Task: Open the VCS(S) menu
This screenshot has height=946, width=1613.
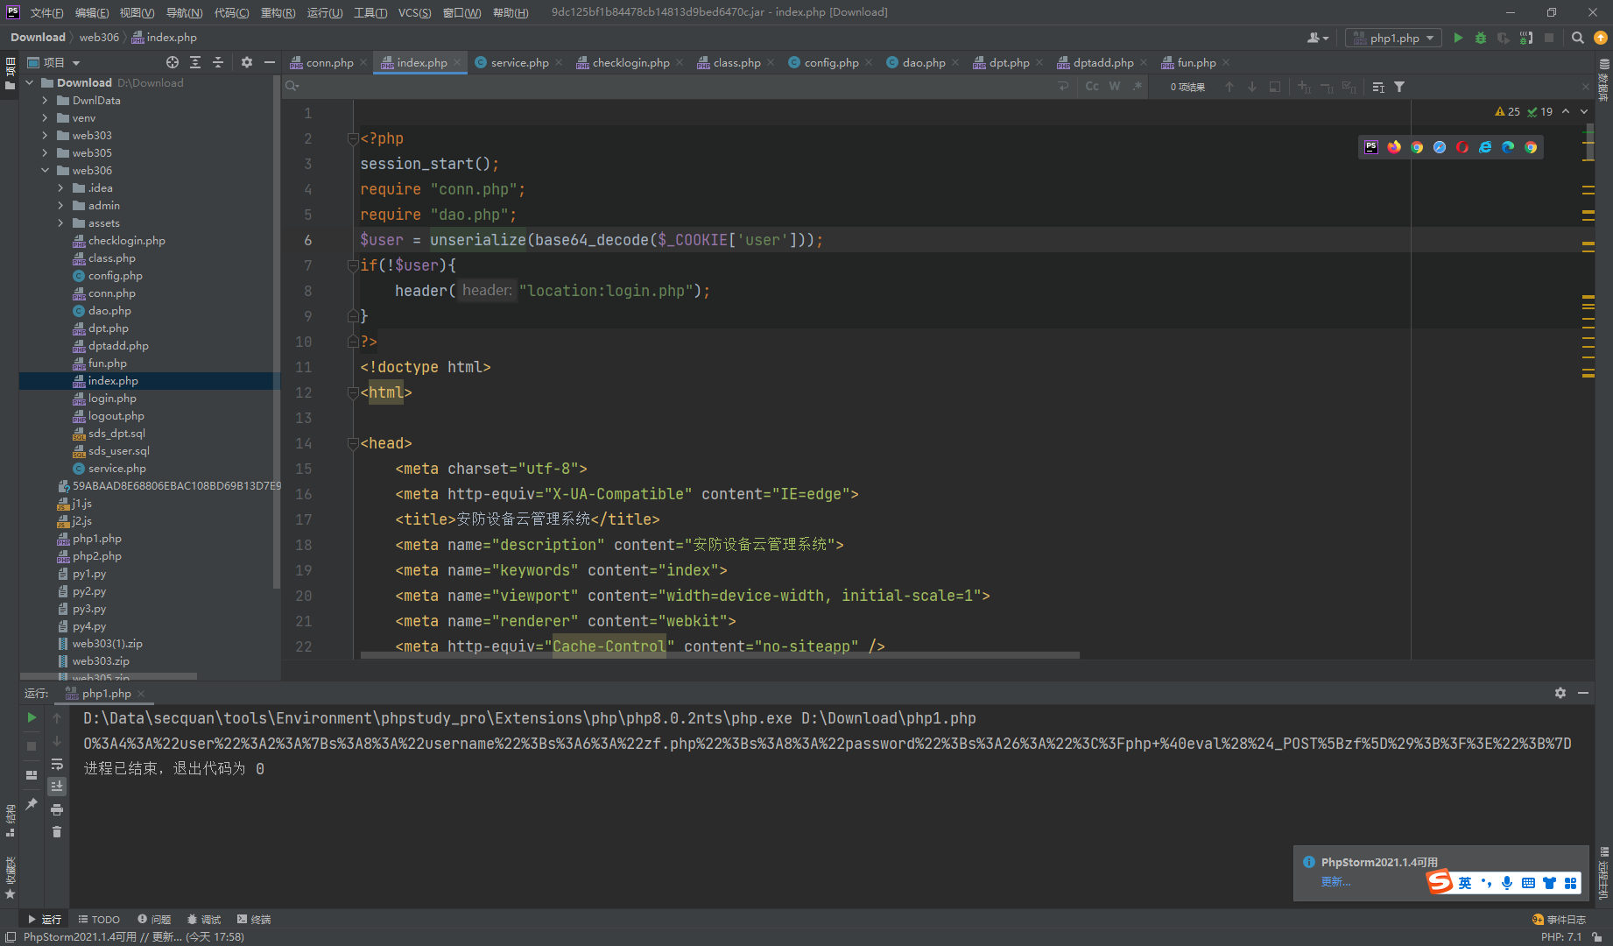Action: 414,12
